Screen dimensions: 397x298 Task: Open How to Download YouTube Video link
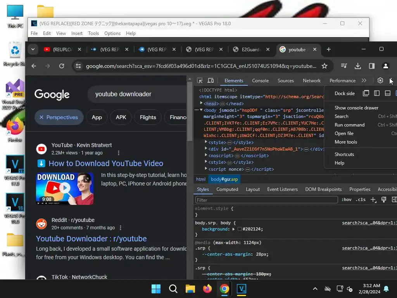tap(106, 163)
